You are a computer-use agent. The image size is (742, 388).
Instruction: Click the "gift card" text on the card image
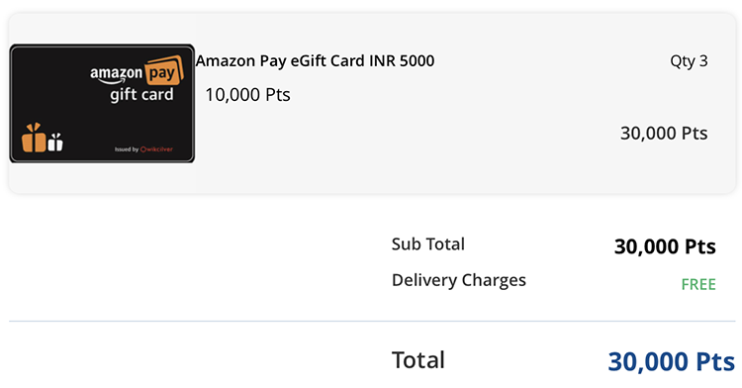[x=141, y=95]
